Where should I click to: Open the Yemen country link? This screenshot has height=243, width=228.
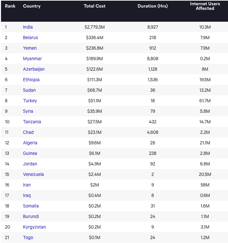30,48
